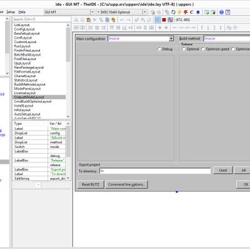The width and height of the screenshot is (250, 250).
Task: Click the Paste clipboard icon
Action: [89, 20]
